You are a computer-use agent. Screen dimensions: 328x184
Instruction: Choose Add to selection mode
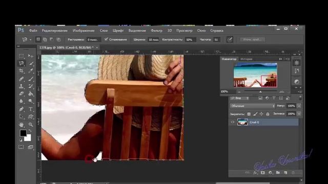click(45, 39)
